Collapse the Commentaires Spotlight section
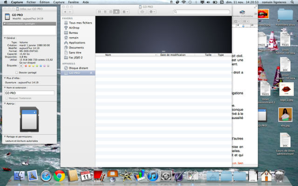298x186 pixels. pyautogui.click(x=5, y=24)
